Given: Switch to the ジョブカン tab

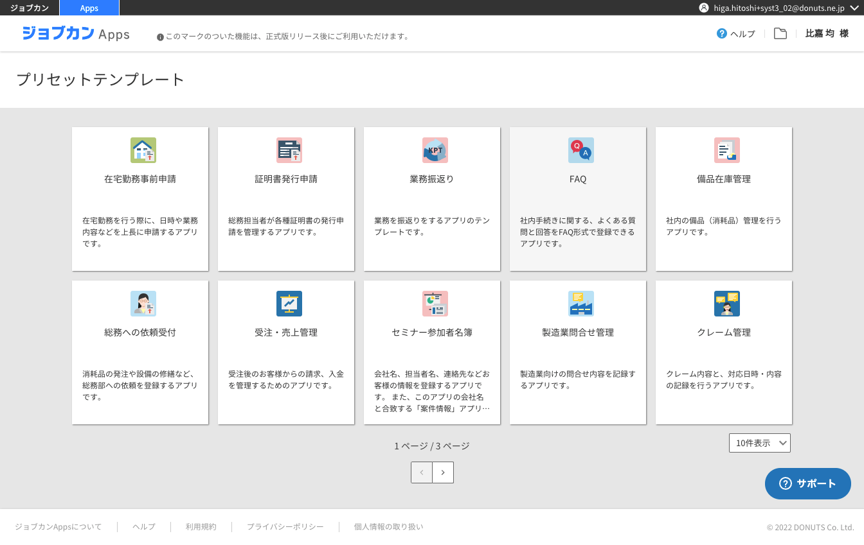Looking at the screenshot, I should point(30,8).
